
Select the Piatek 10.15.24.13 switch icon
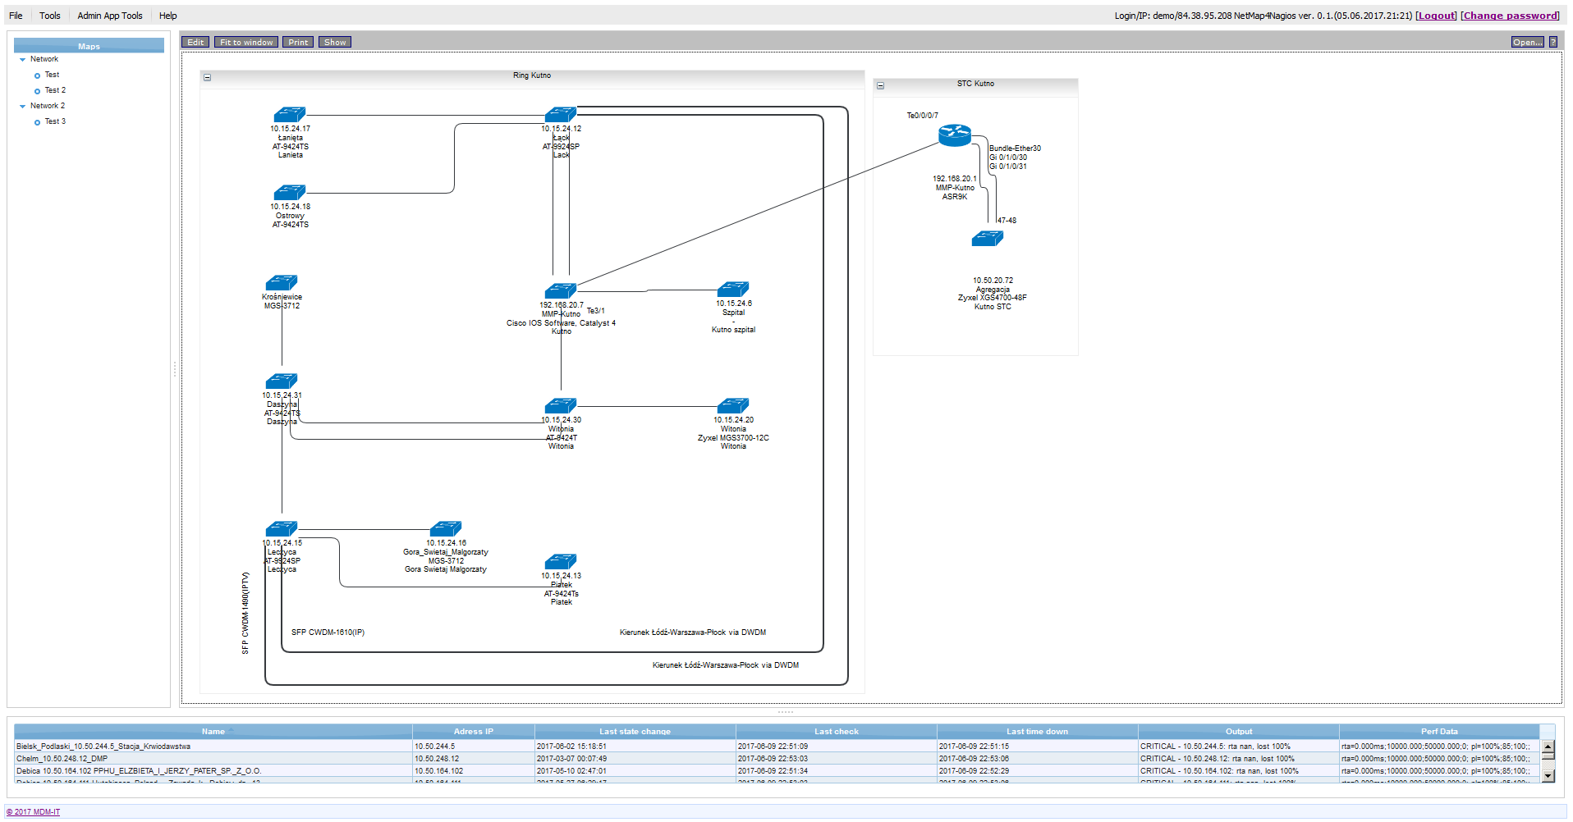(x=561, y=562)
